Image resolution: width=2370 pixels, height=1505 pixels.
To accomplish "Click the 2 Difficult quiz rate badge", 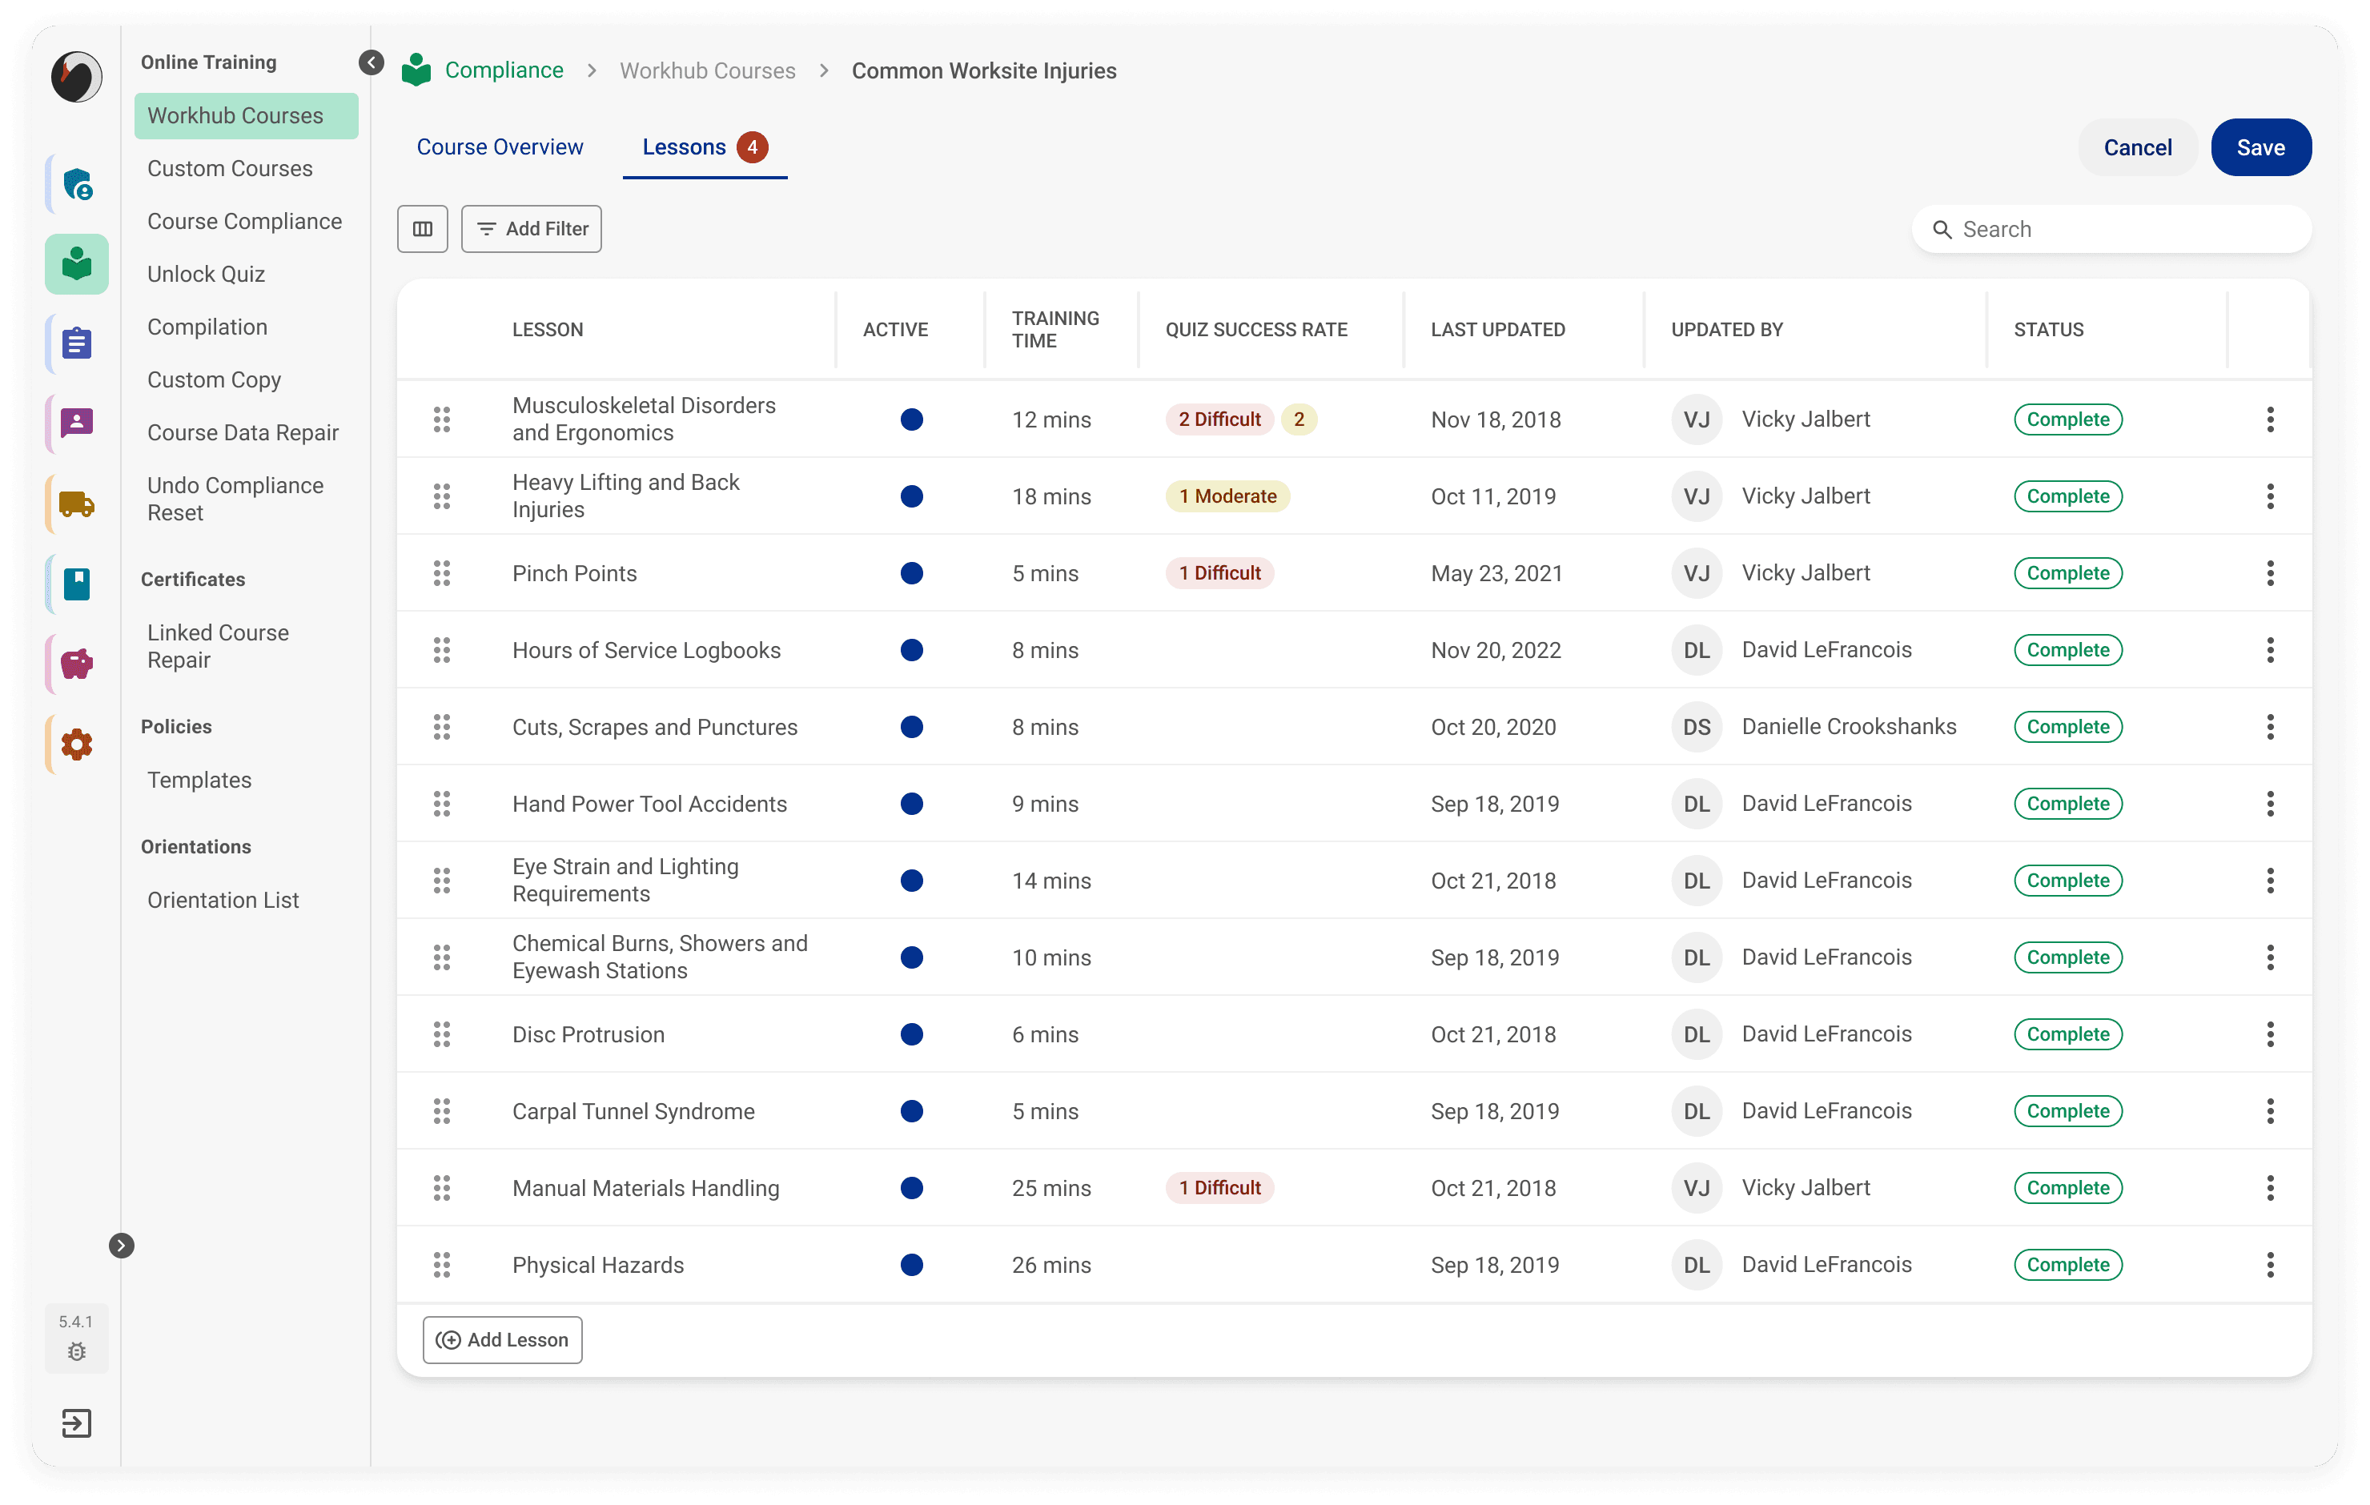I will [1219, 419].
